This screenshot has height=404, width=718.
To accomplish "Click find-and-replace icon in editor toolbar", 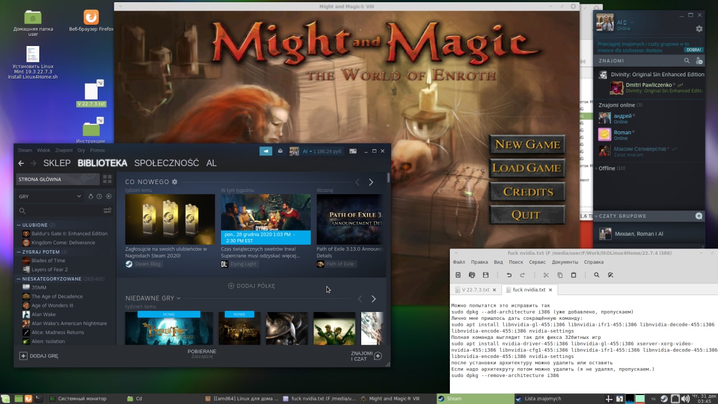I will tap(611, 275).
